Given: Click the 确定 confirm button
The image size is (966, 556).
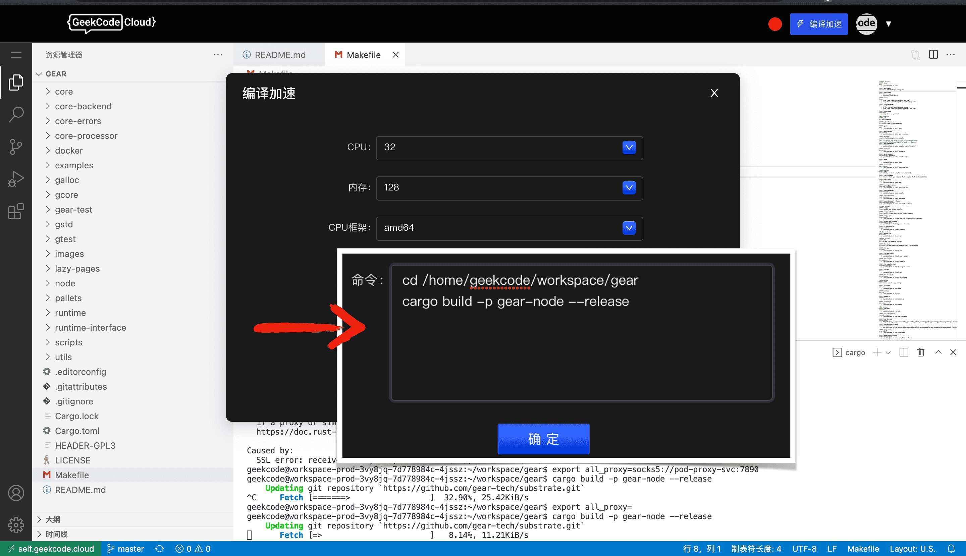Looking at the screenshot, I should click(543, 439).
